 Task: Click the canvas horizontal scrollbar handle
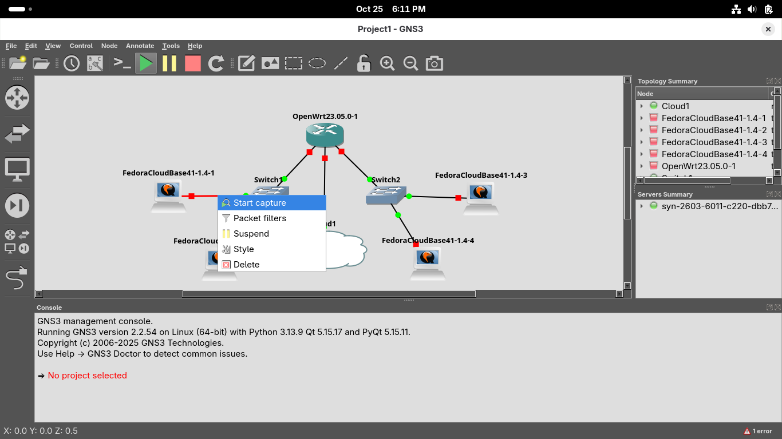329,294
